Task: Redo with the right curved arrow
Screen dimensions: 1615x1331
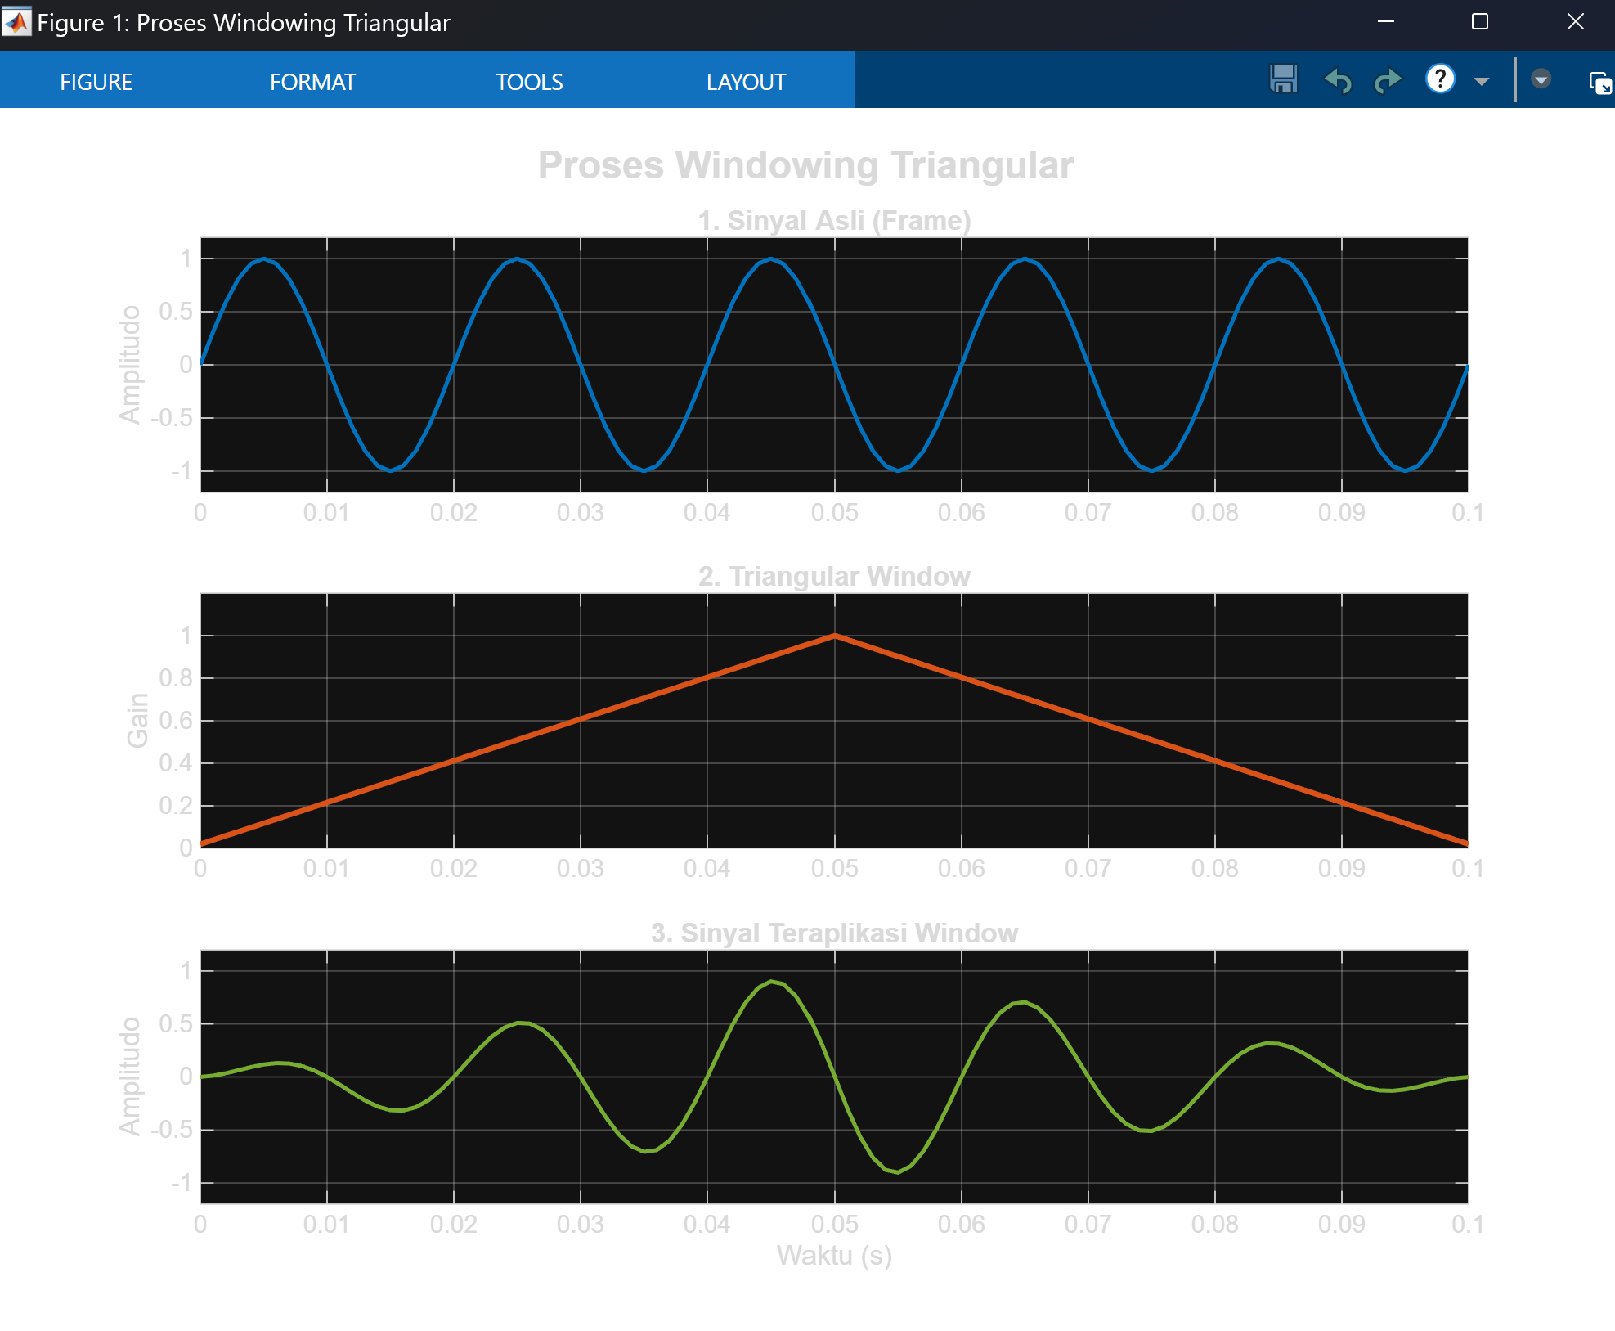Action: (1388, 80)
